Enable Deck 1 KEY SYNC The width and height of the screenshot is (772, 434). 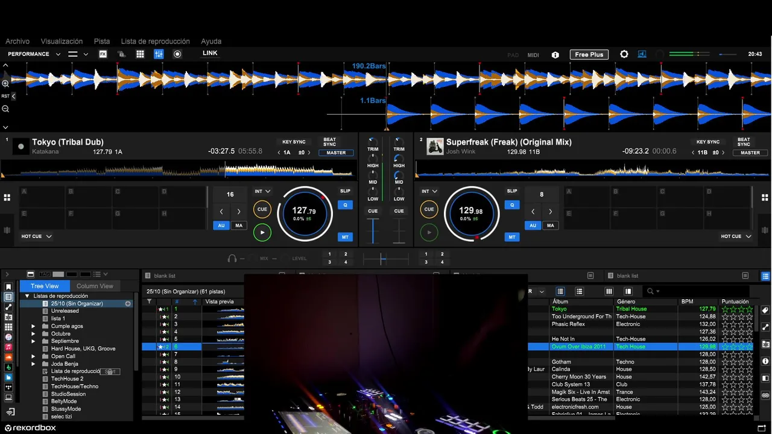(293, 142)
